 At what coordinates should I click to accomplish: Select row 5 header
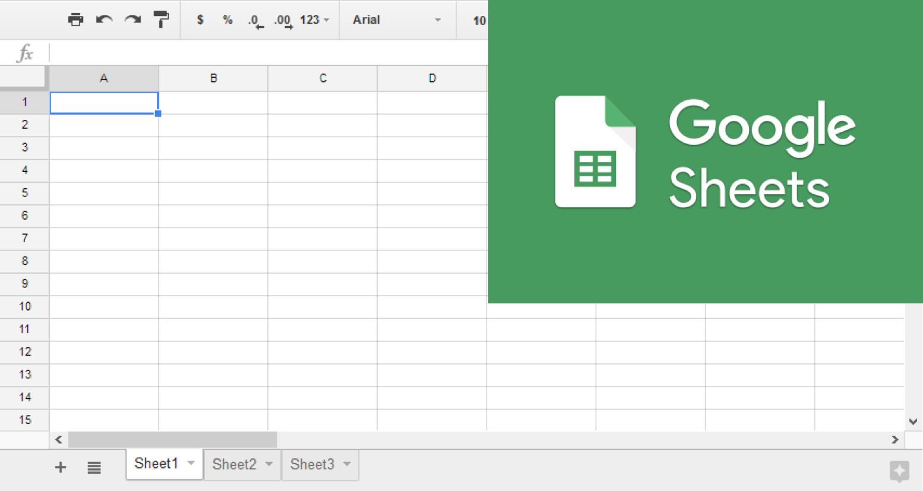coord(24,193)
